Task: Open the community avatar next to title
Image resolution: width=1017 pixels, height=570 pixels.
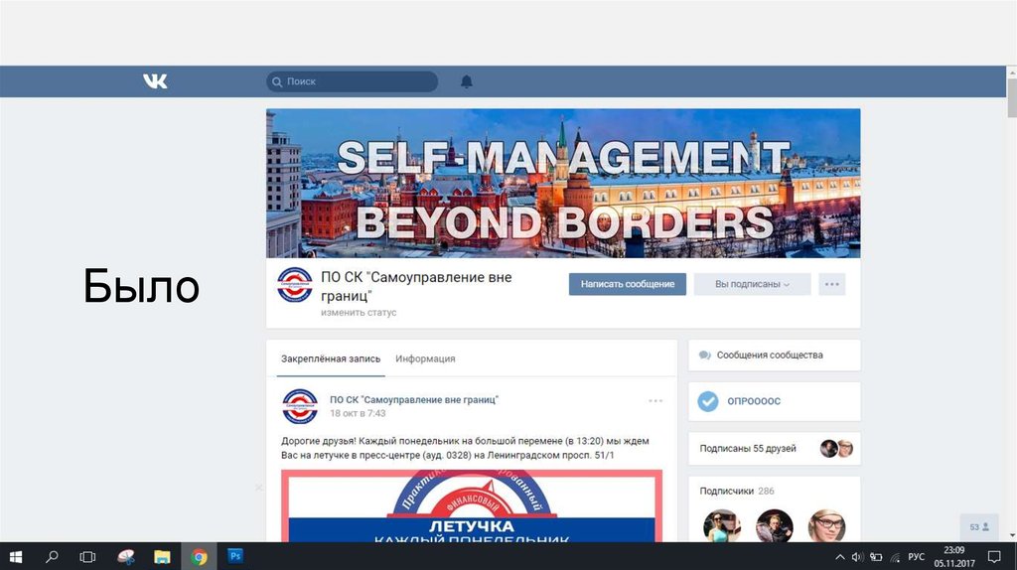Action: (x=294, y=285)
